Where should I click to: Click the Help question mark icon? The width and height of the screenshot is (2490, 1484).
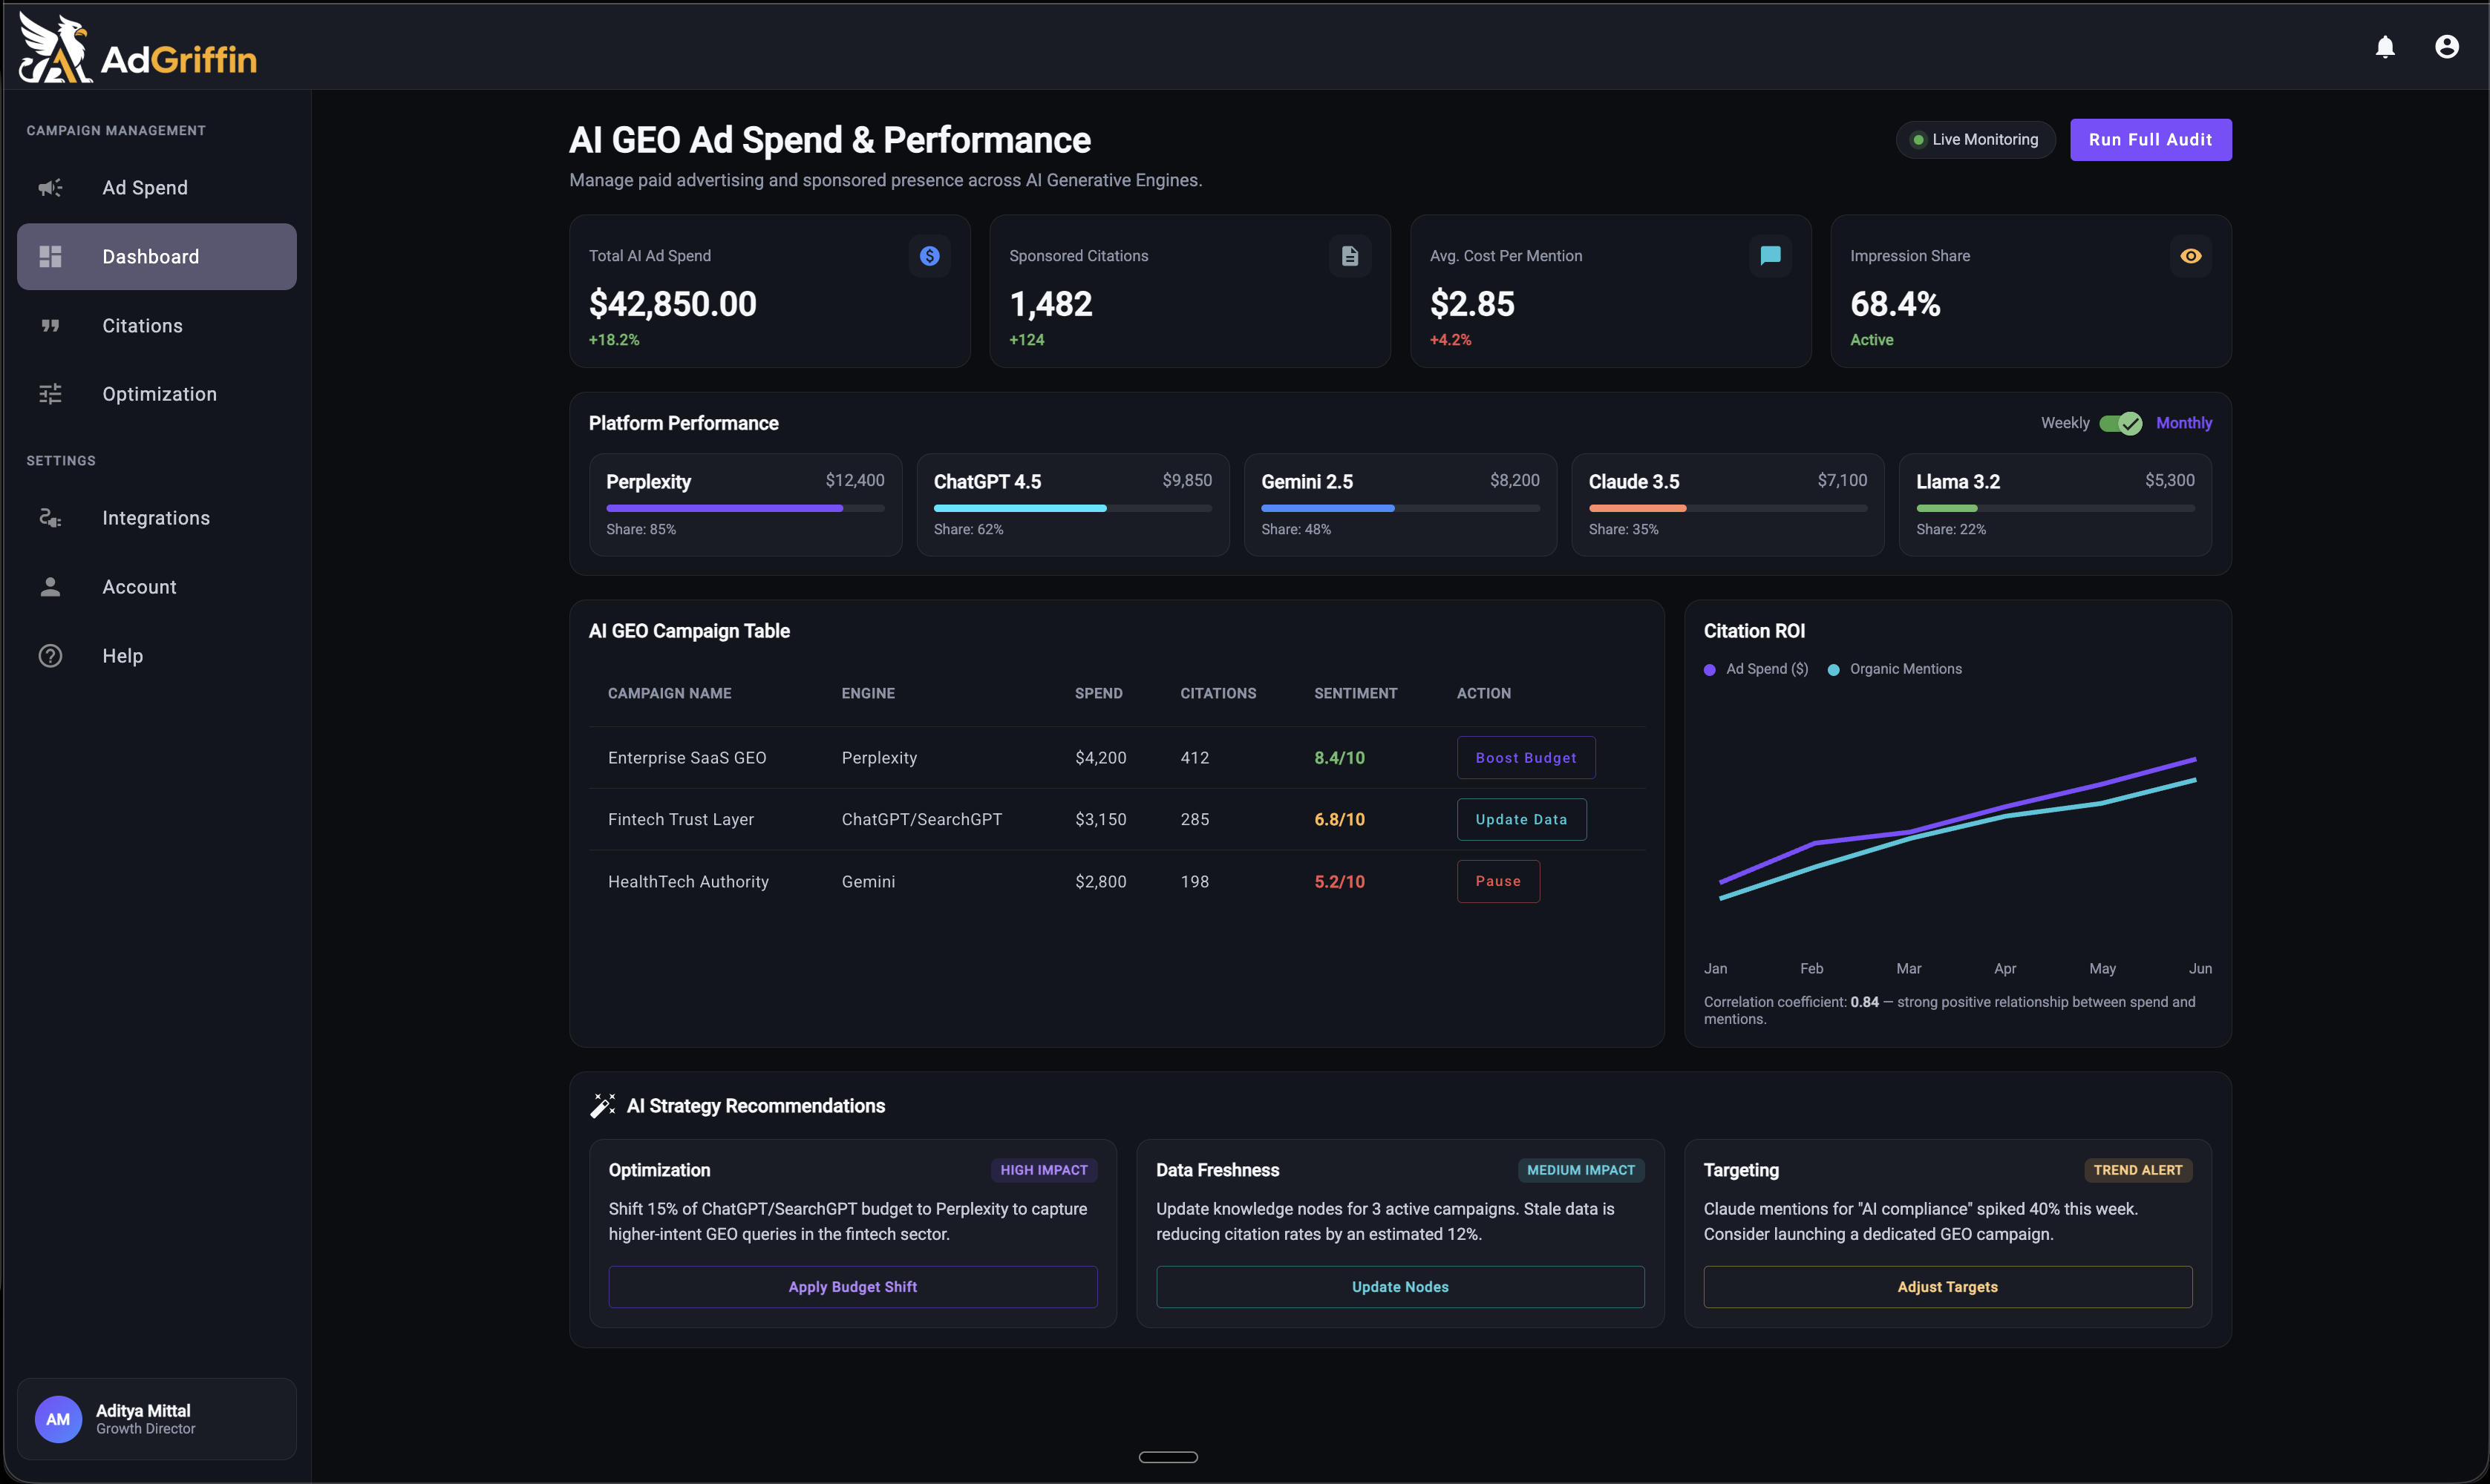[50, 656]
